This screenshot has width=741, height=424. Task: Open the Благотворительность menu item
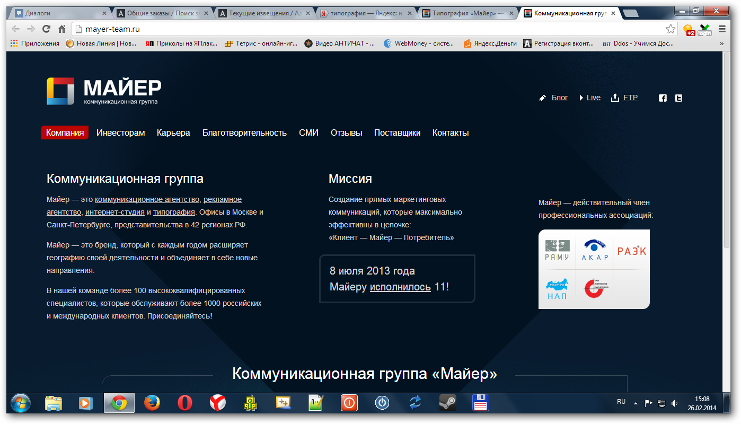click(244, 133)
